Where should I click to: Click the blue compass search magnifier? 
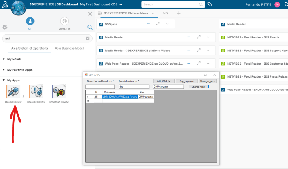point(90,27)
